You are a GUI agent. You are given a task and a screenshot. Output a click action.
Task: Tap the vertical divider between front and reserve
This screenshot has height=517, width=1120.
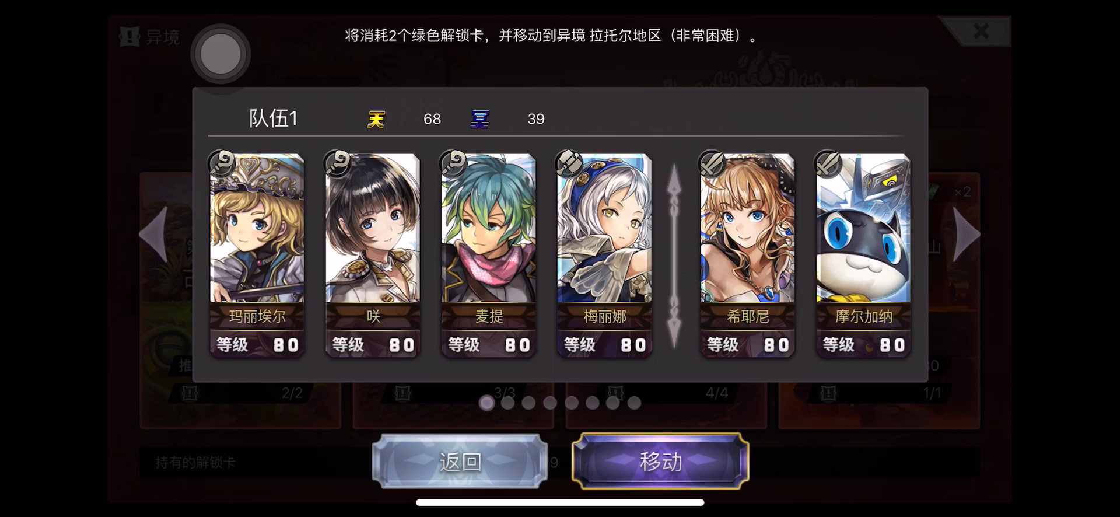pyautogui.click(x=674, y=256)
